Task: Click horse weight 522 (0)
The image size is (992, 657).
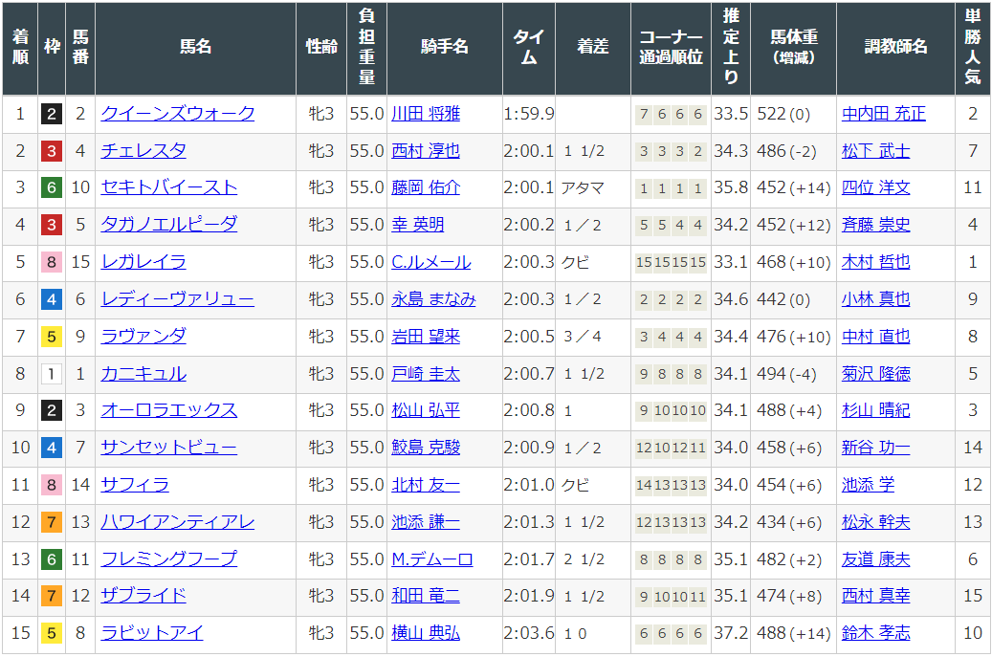Action: pos(783,114)
